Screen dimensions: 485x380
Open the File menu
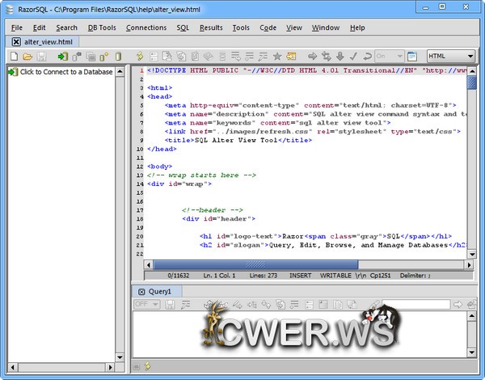(x=17, y=27)
